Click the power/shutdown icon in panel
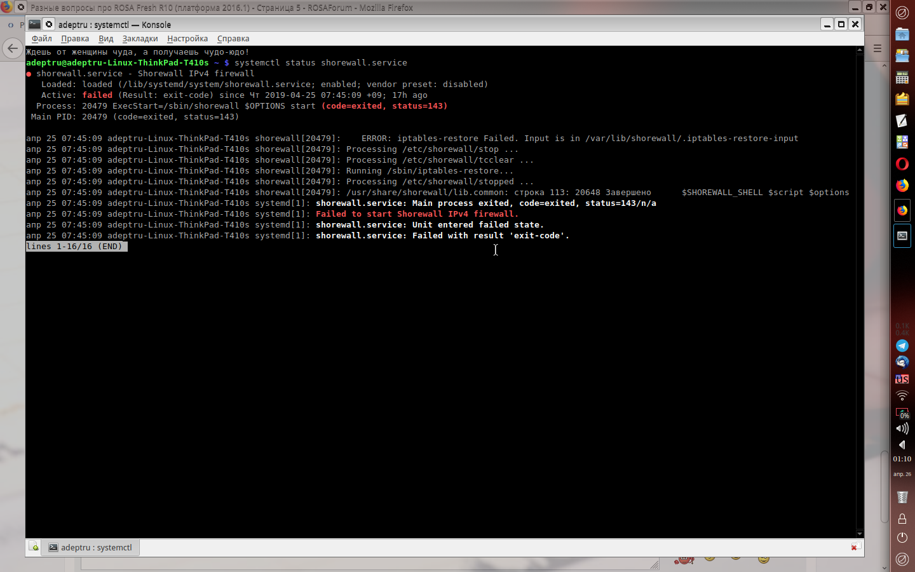This screenshot has width=915, height=572. coord(902,538)
